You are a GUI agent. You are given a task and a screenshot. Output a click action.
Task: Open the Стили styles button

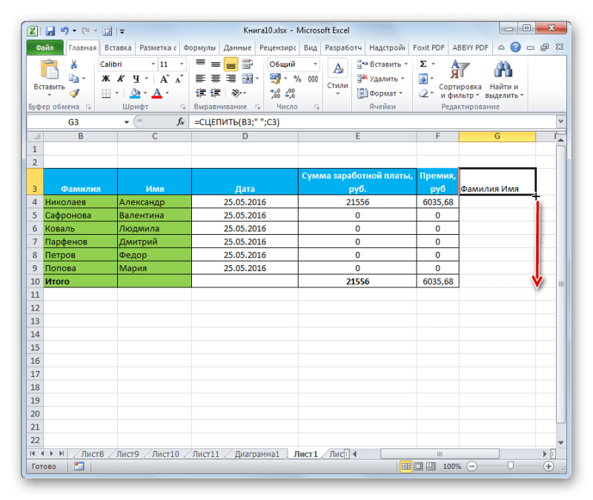pos(338,78)
